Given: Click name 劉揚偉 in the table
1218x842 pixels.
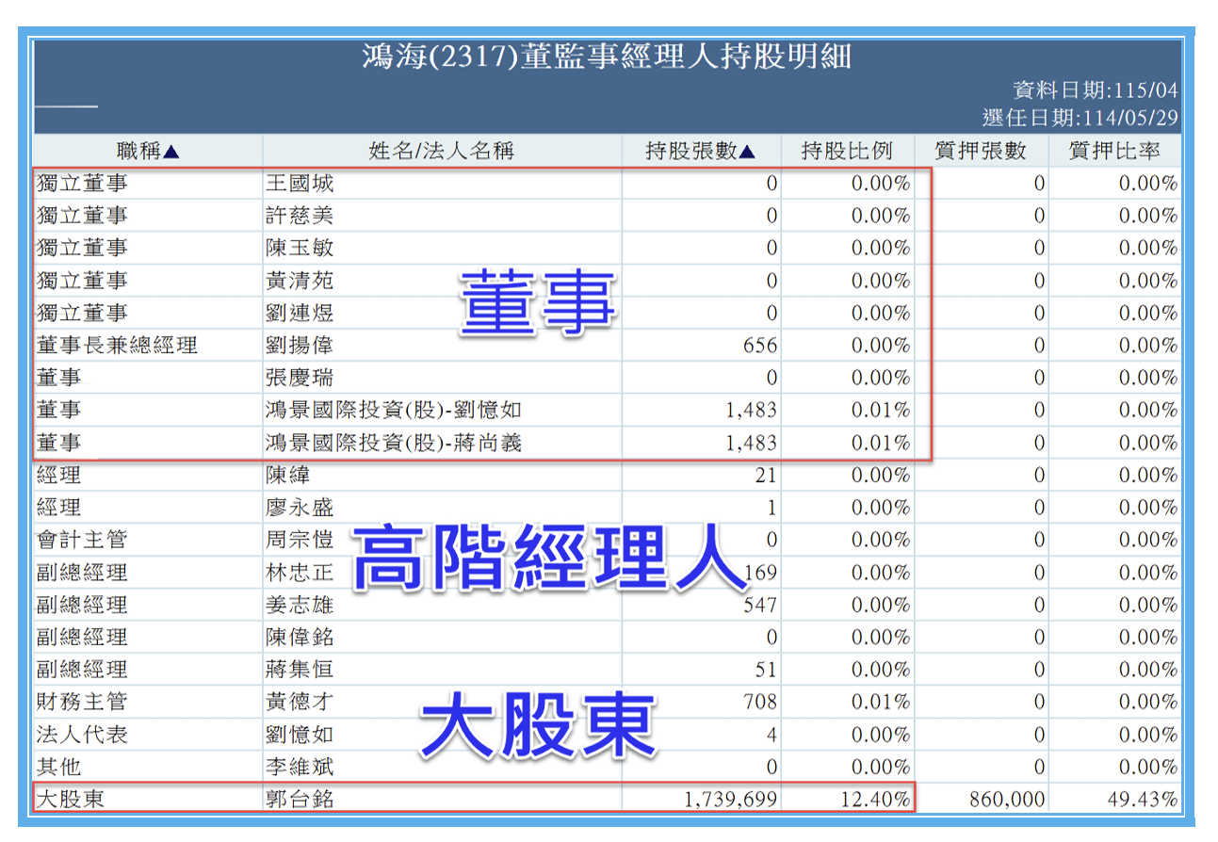Looking at the screenshot, I should (300, 346).
